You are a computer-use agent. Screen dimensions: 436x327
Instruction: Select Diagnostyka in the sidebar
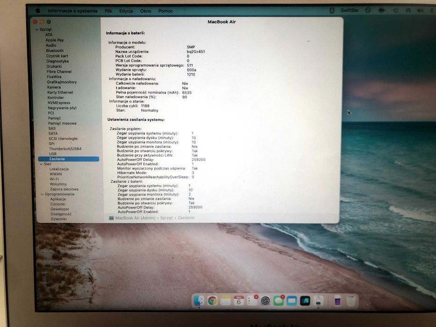57,61
